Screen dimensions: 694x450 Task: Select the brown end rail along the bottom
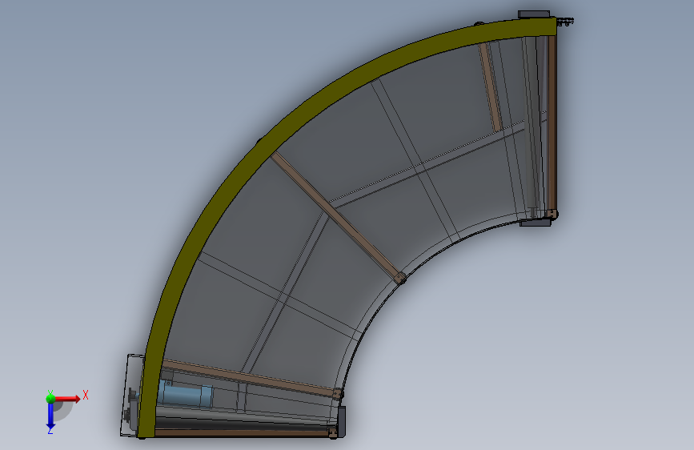point(243,433)
